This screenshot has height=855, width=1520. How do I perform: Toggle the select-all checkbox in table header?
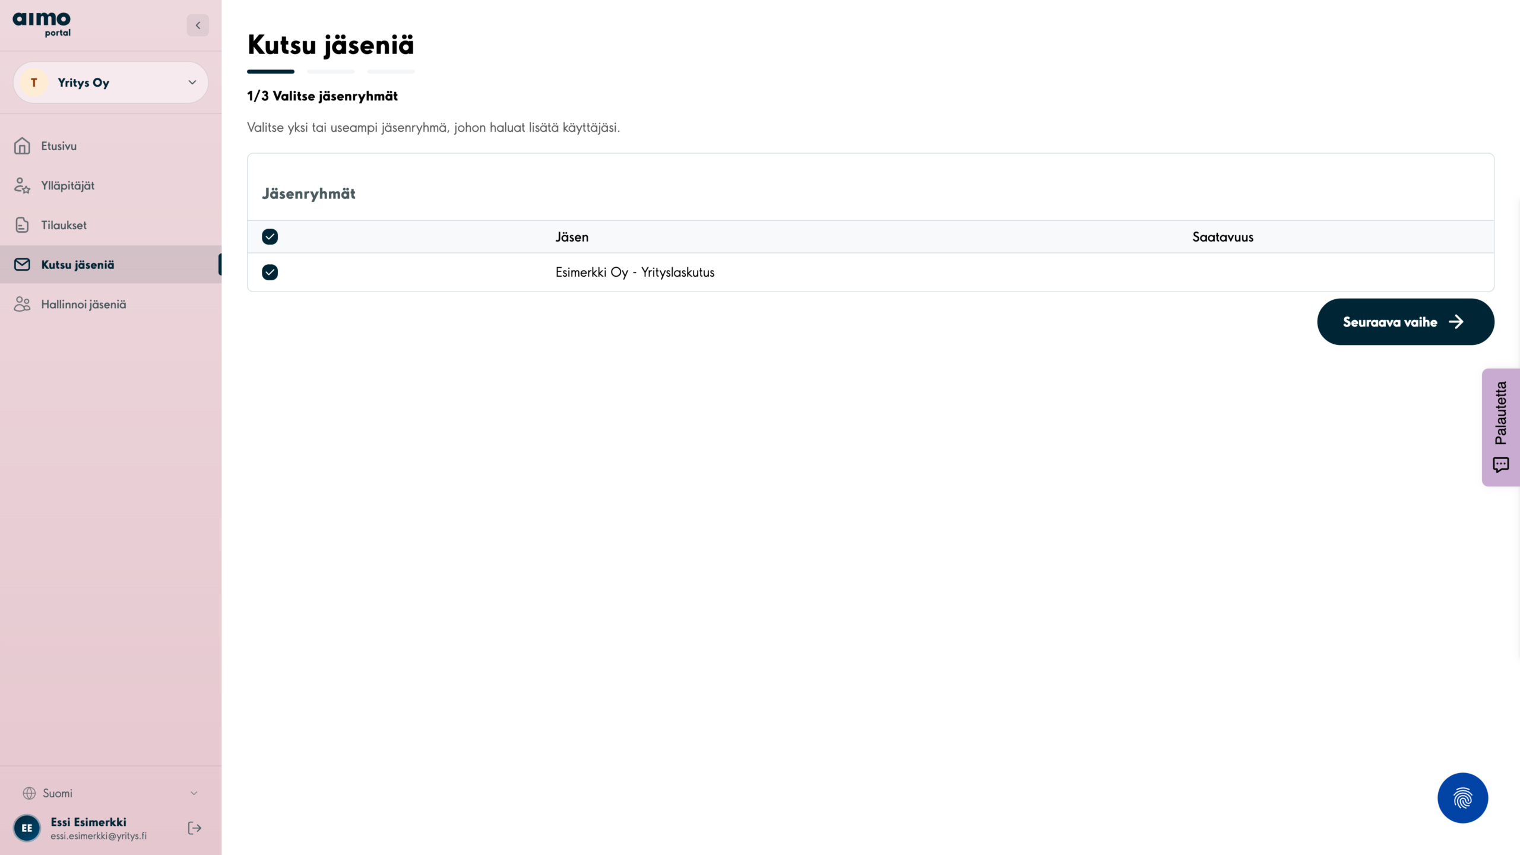(x=270, y=237)
